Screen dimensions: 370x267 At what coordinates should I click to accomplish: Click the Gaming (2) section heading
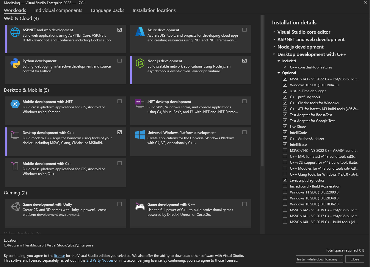(x=15, y=193)
